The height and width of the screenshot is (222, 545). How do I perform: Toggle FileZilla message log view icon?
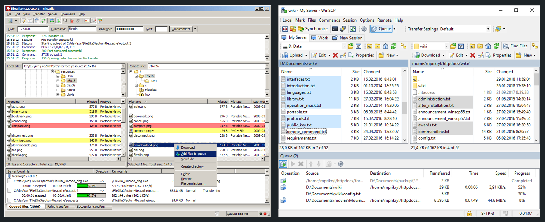24,21
